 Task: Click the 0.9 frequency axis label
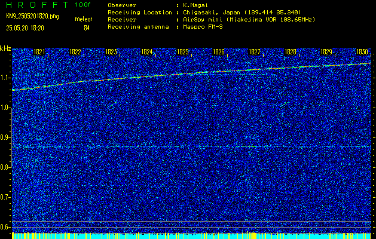(5, 137)
